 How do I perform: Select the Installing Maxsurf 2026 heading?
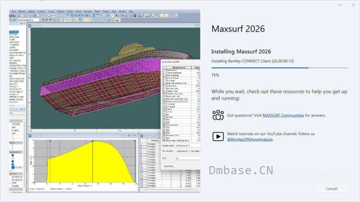click(241, 52)
